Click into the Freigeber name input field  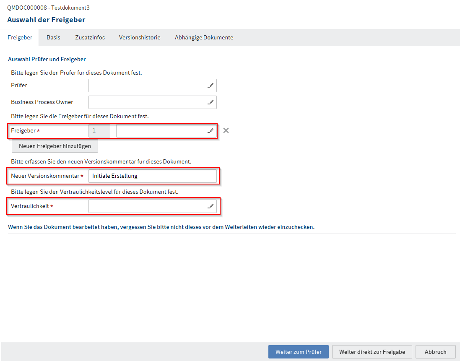(161, 131)
